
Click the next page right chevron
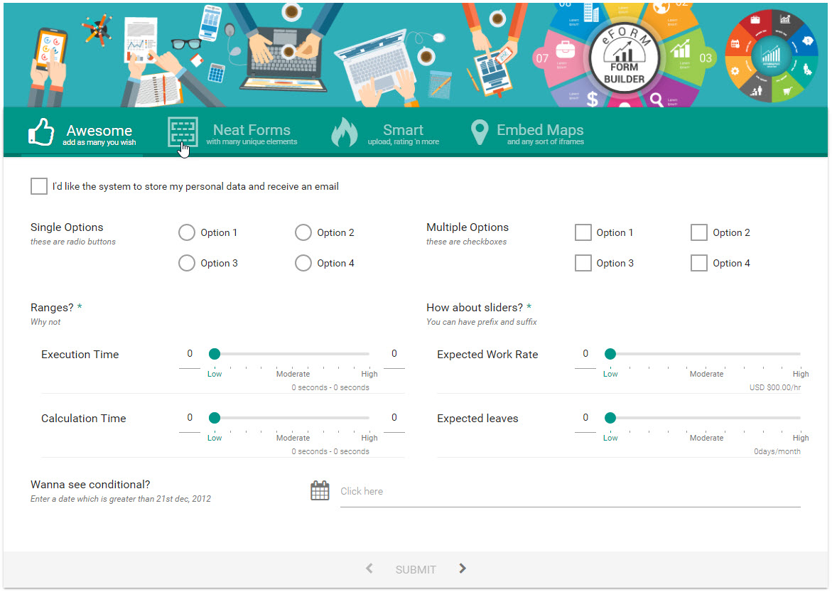pyautogui.click(x=463, y=569)
